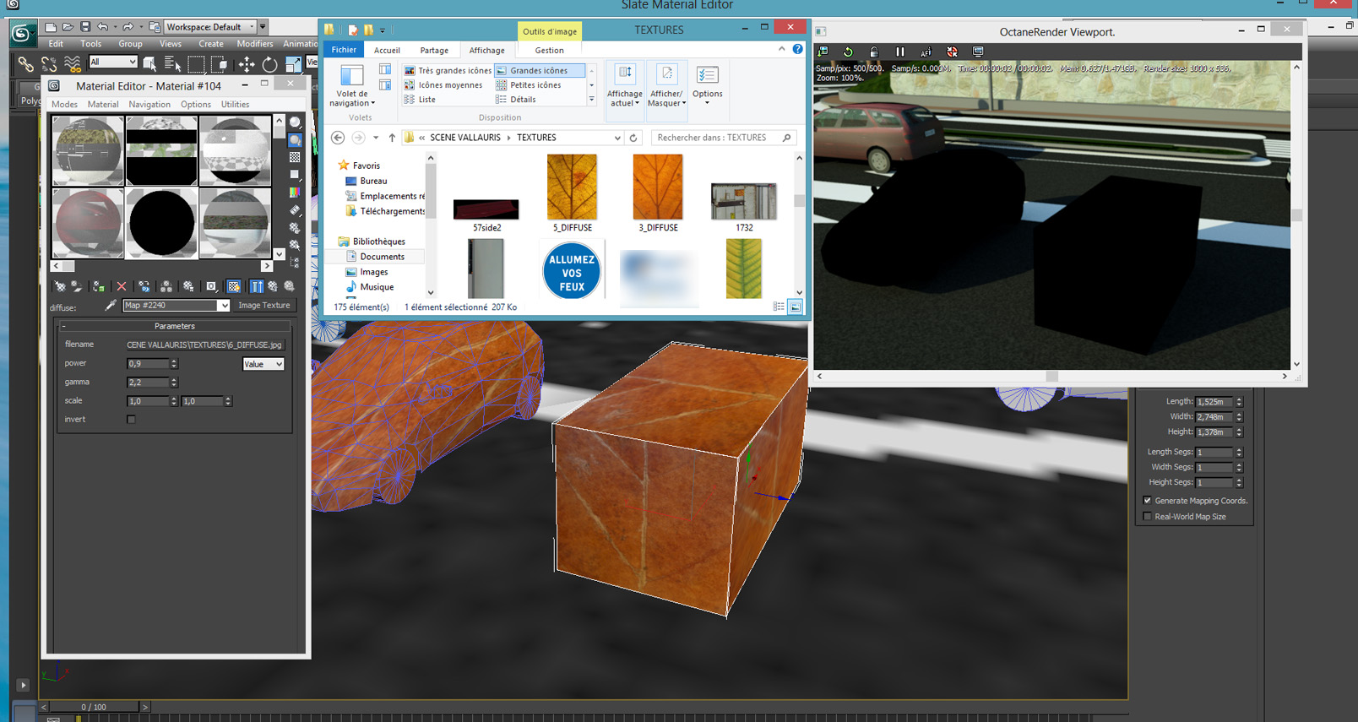Click the Make Preview filmstrip icon
The image size is (1358, 722).
click(295, 210)
